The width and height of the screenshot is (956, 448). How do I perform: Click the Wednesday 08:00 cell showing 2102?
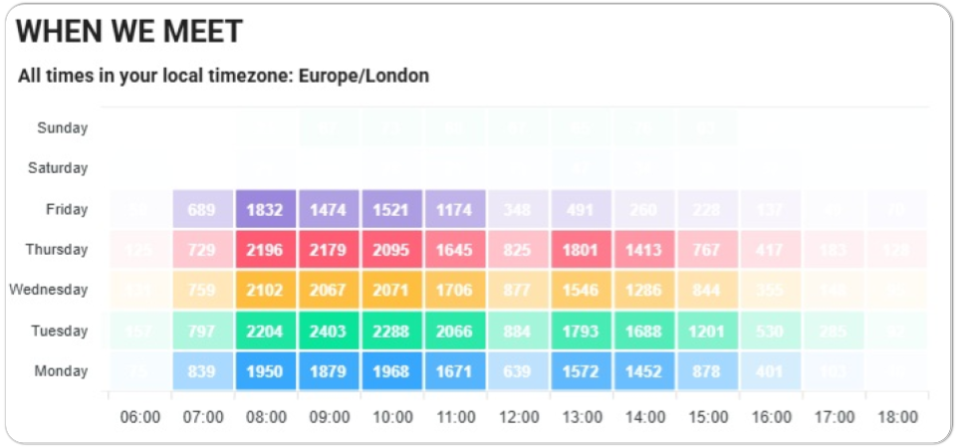(266, 290)
